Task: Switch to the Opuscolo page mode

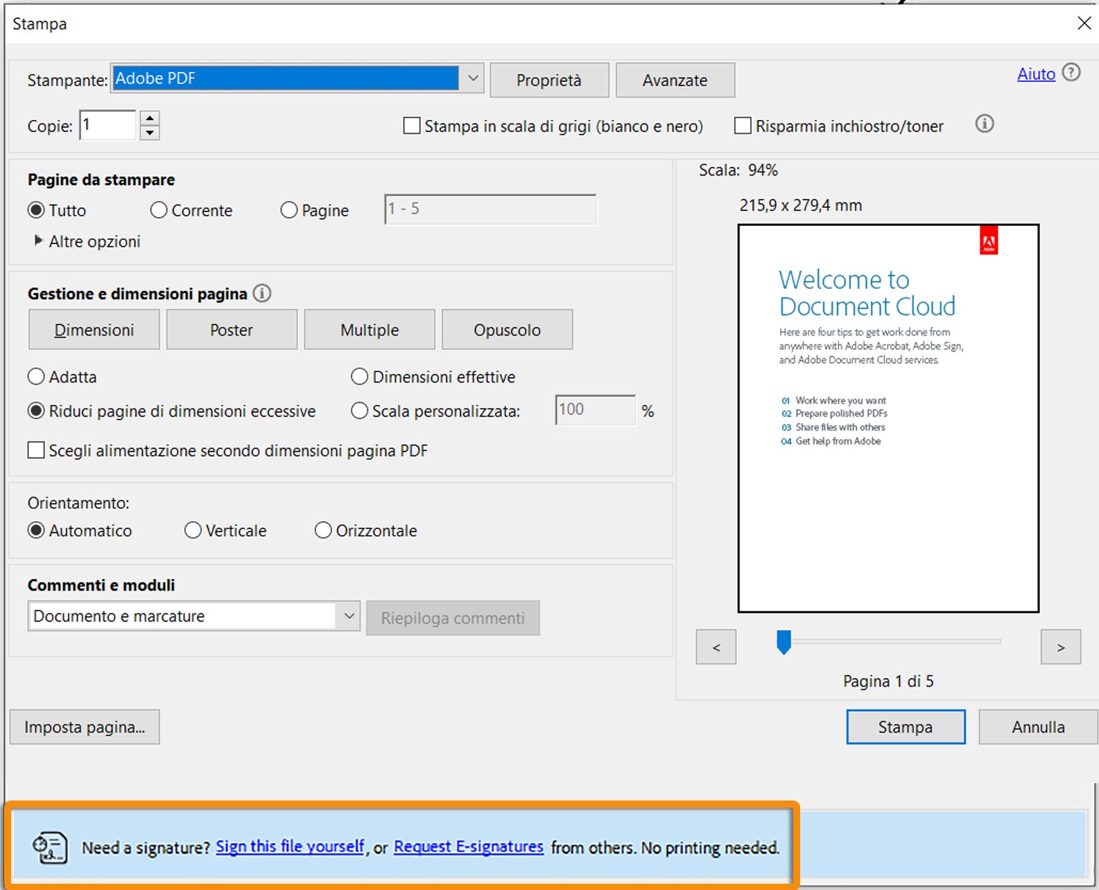Action: [507, 330]
